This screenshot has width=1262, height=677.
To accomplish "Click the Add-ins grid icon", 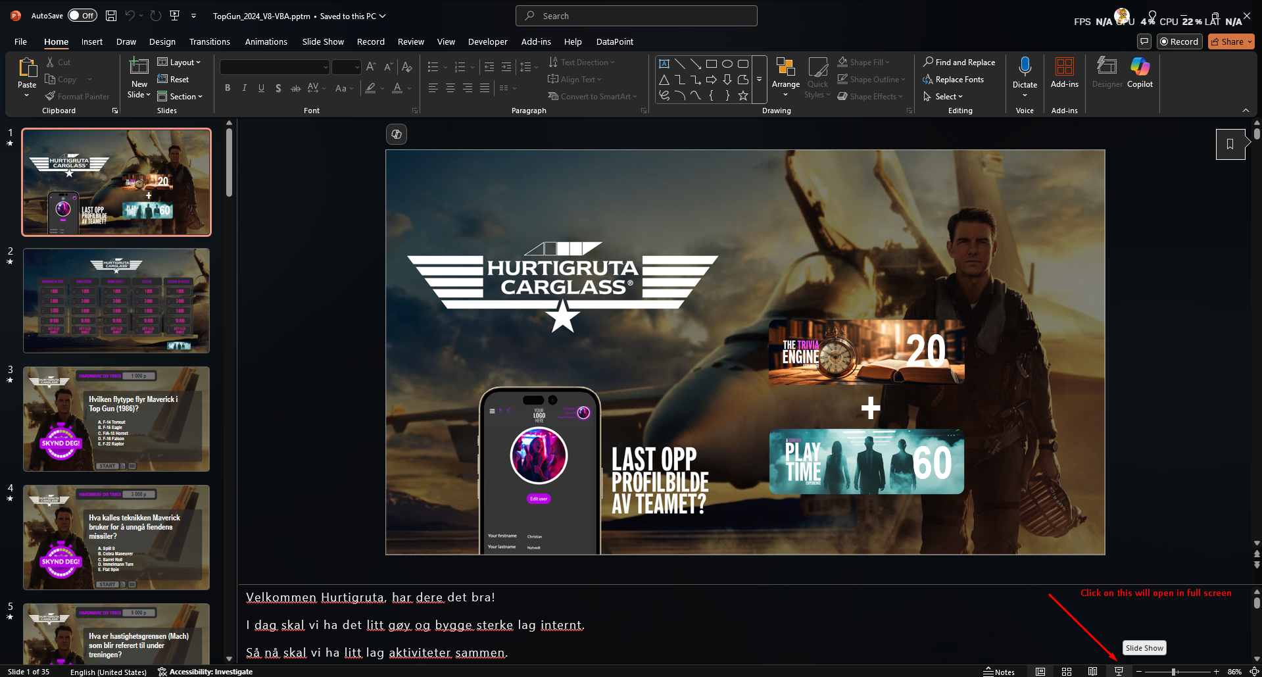I will click(1065, 66).
